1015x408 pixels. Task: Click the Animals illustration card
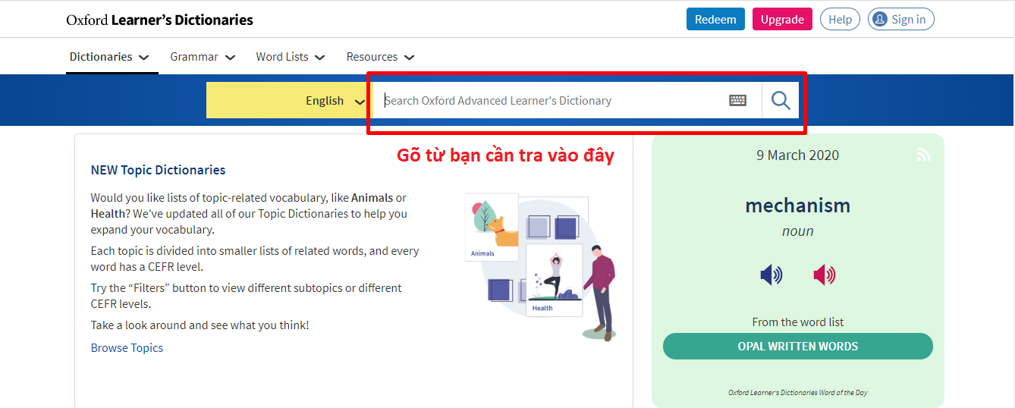click(x=492, y=227)
